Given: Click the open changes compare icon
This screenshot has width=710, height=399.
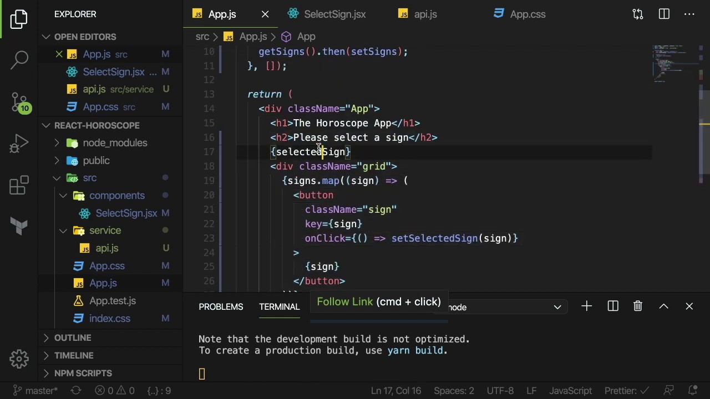Looking at the screenshot, I should [638, 14].
